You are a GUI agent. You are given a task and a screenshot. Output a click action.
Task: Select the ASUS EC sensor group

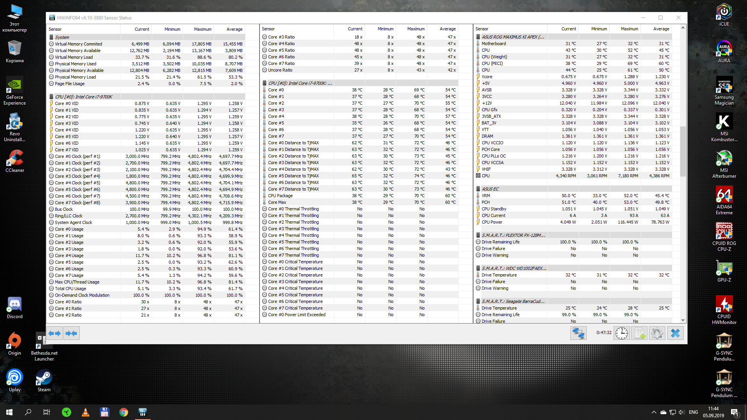tap(490, 189)
